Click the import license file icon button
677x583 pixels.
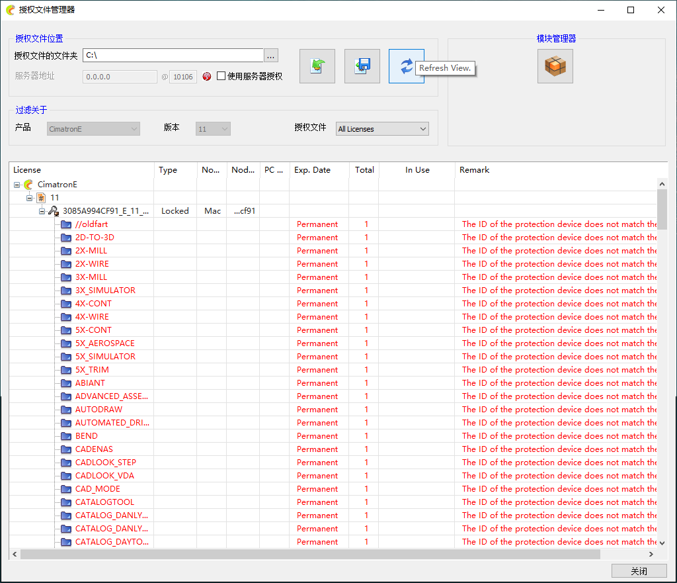(x=317, y=66)
